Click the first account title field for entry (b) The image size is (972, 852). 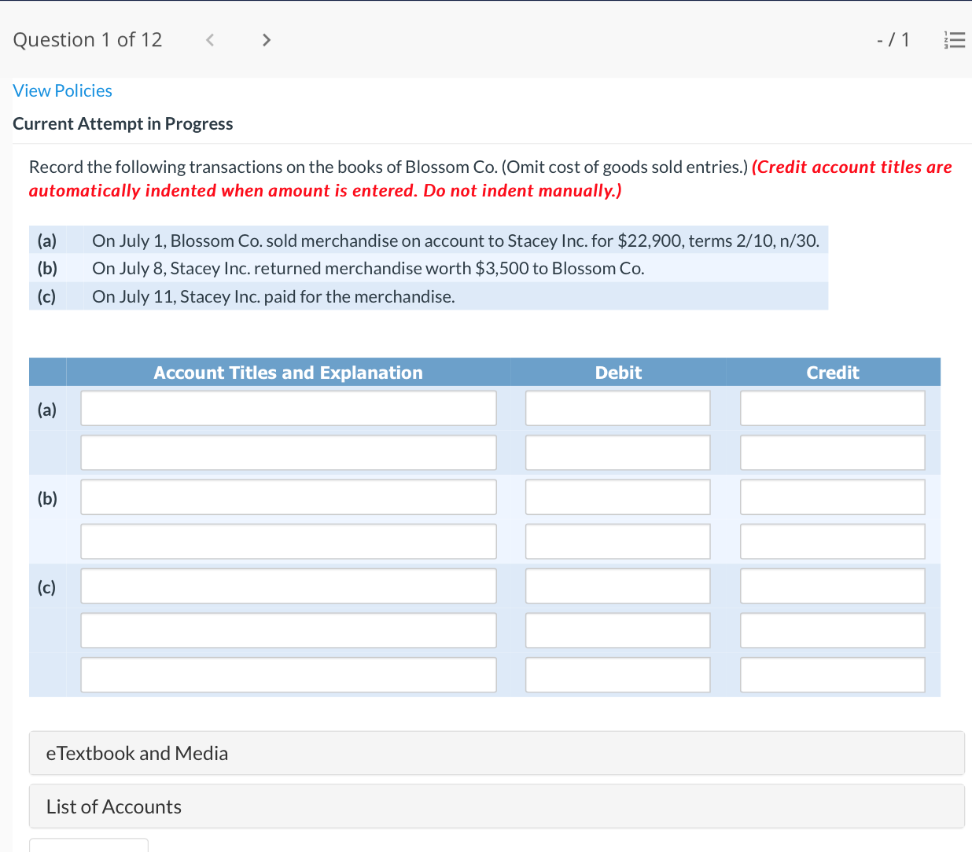(x=288, y=497)
